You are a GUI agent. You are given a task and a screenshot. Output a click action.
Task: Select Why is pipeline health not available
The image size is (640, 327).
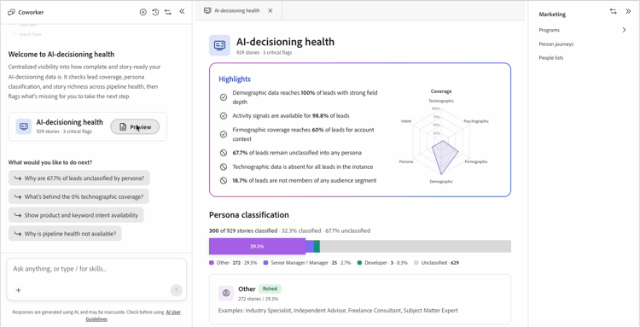pos(65,234)
